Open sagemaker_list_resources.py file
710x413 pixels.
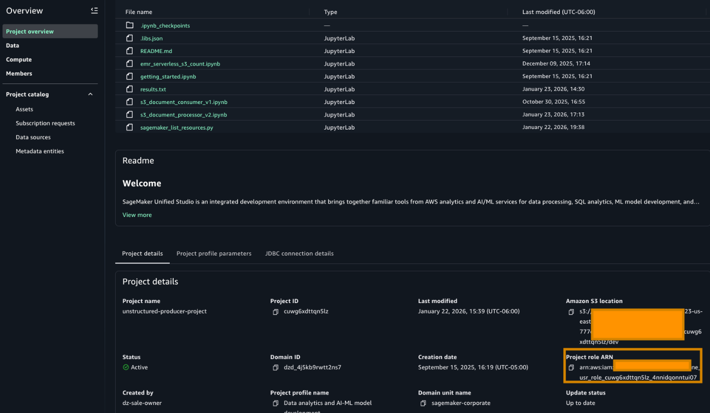coord(176,127)
